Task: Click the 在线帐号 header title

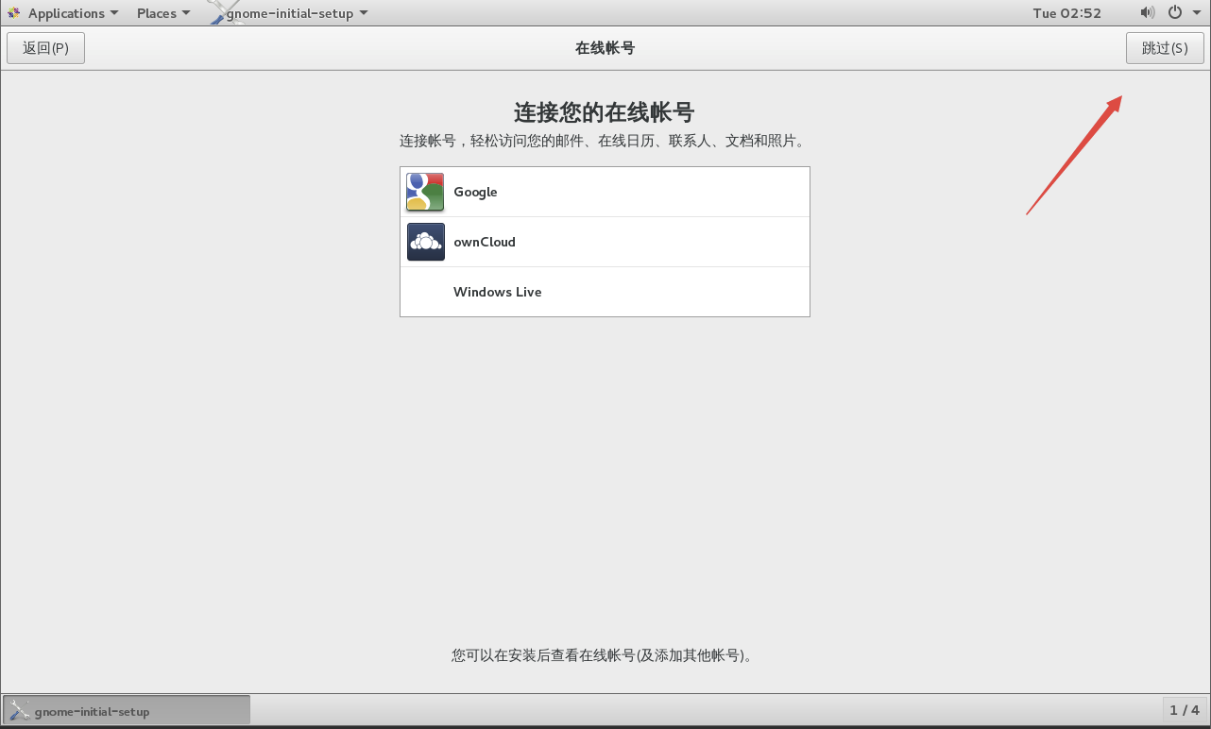Action: (605, 48)
